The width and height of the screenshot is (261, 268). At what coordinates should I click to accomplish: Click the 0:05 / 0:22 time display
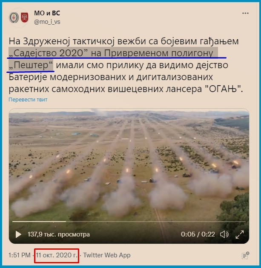point(198,234)
